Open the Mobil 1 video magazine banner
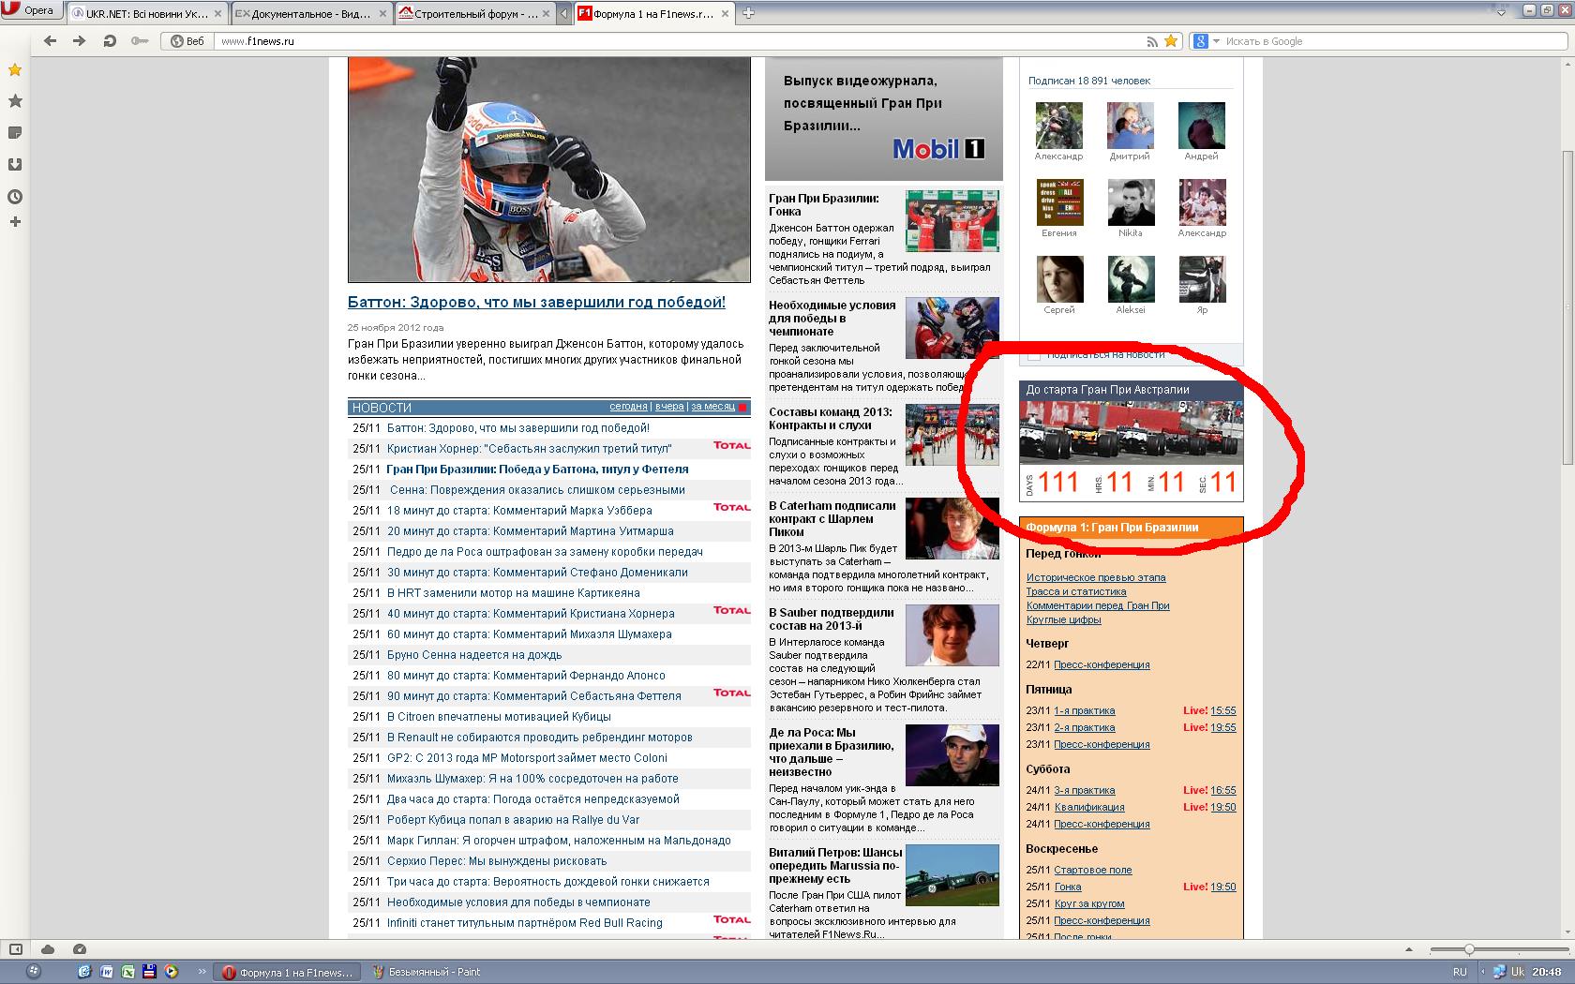This screenshot has width=1575, height=984. [884, 118]
